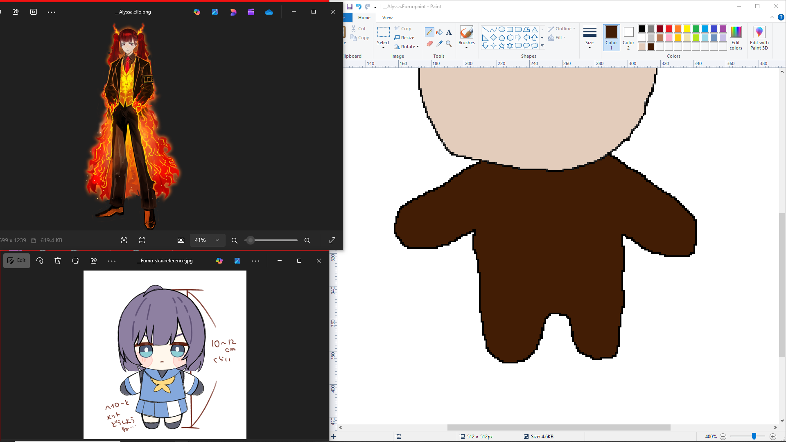Click the Edit button in Photos viewer
The image size is (786, 442).
(16, 261)
